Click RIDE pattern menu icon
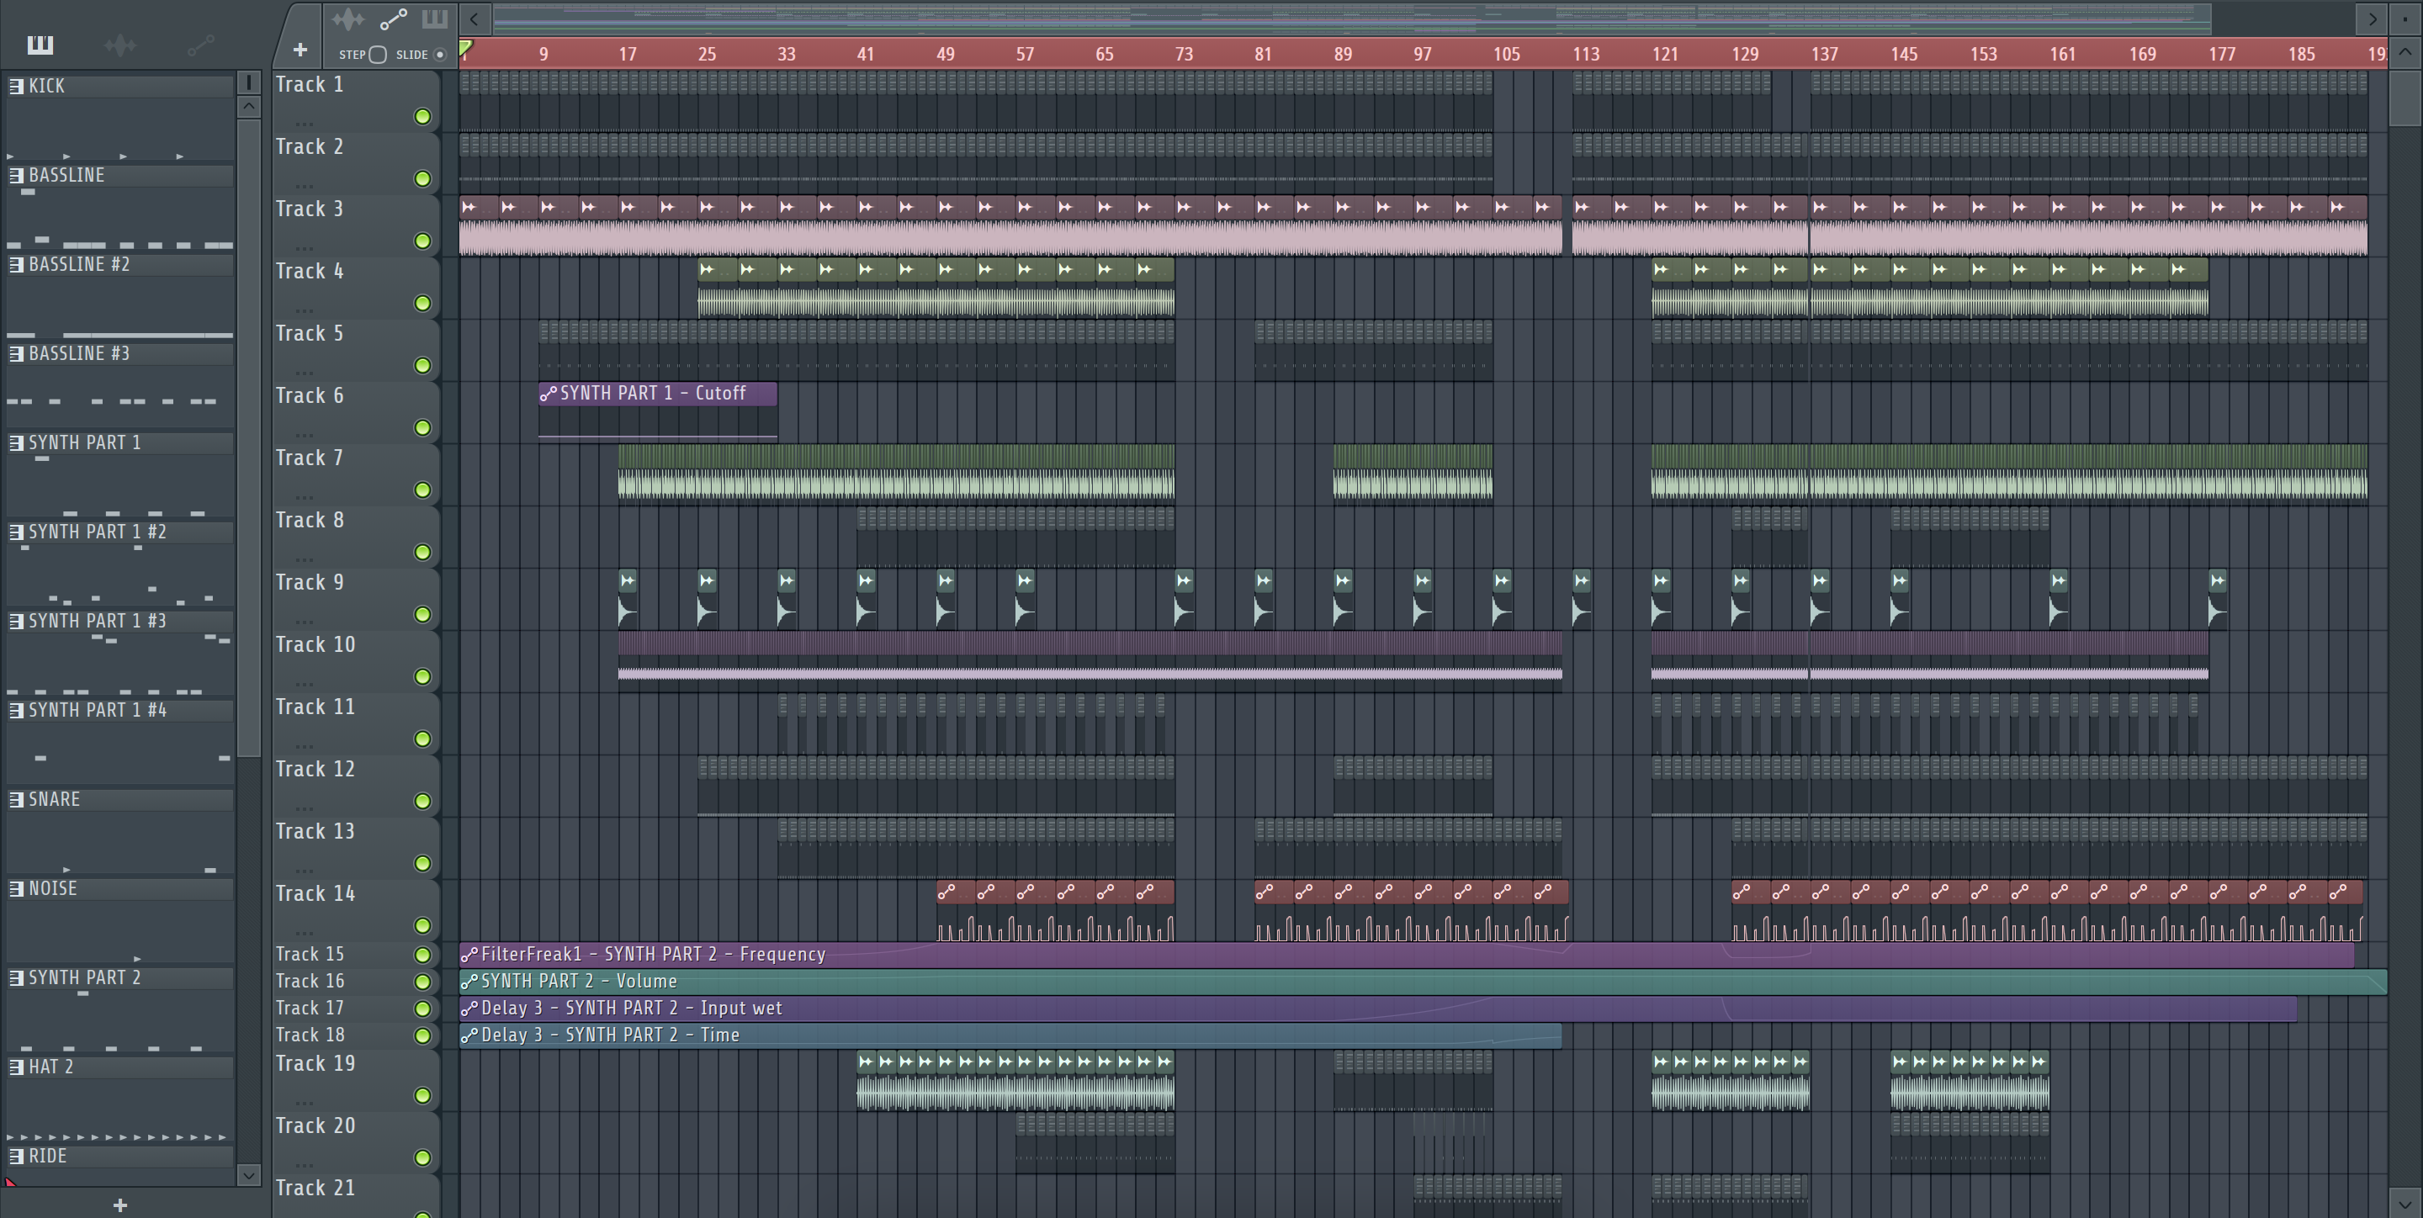Screen dimensions: 2423x1218 tap(16, 1156)
